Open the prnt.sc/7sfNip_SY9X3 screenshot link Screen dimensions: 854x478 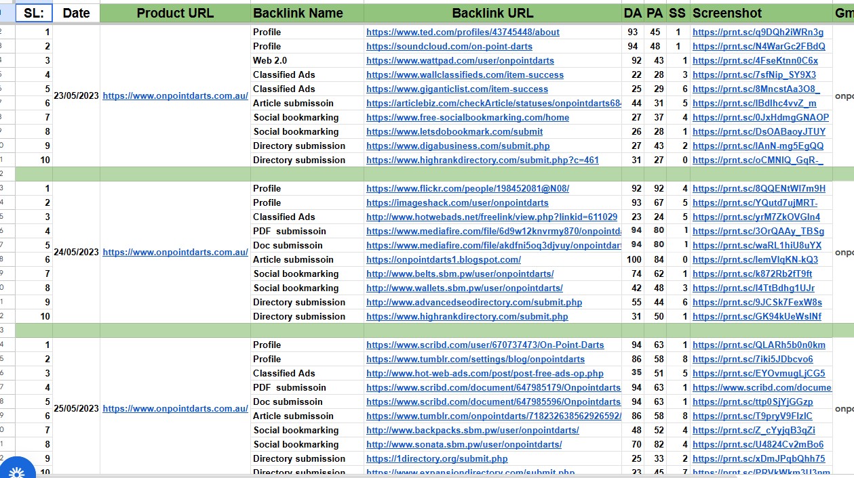[754, 74]
